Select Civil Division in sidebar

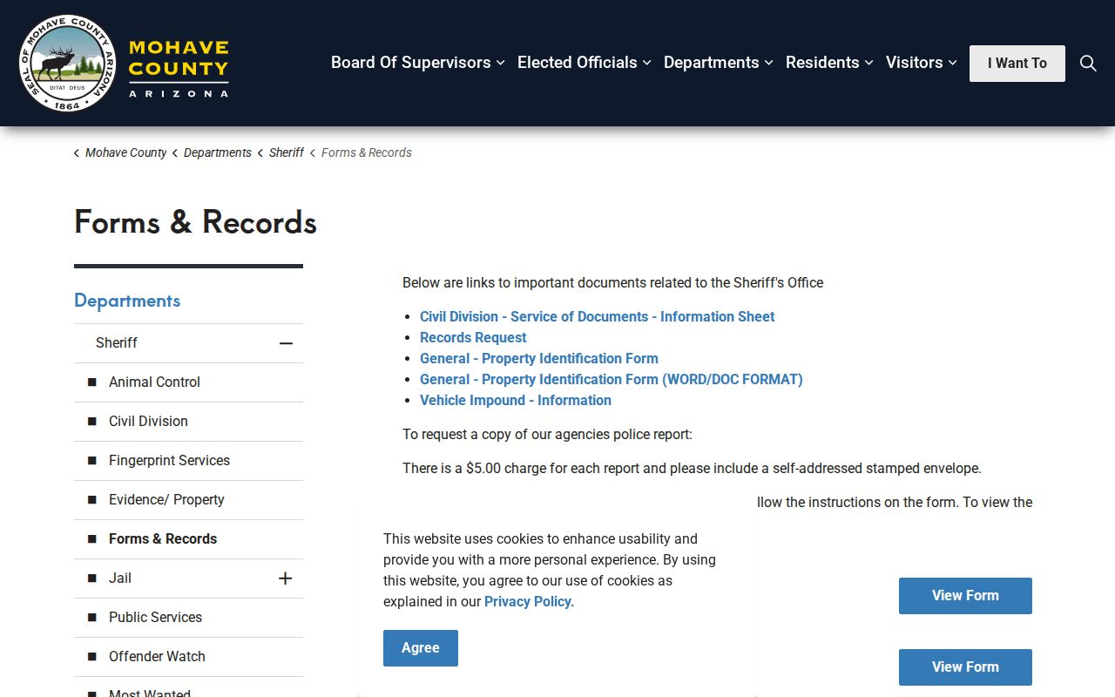(x=148, y=422)
